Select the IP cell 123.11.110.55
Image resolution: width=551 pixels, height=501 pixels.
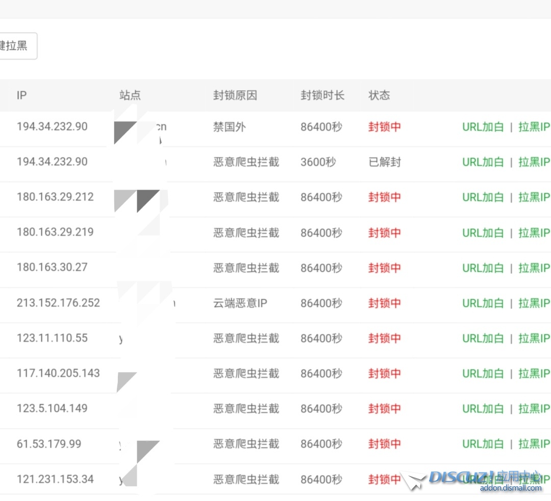(52, 338)
